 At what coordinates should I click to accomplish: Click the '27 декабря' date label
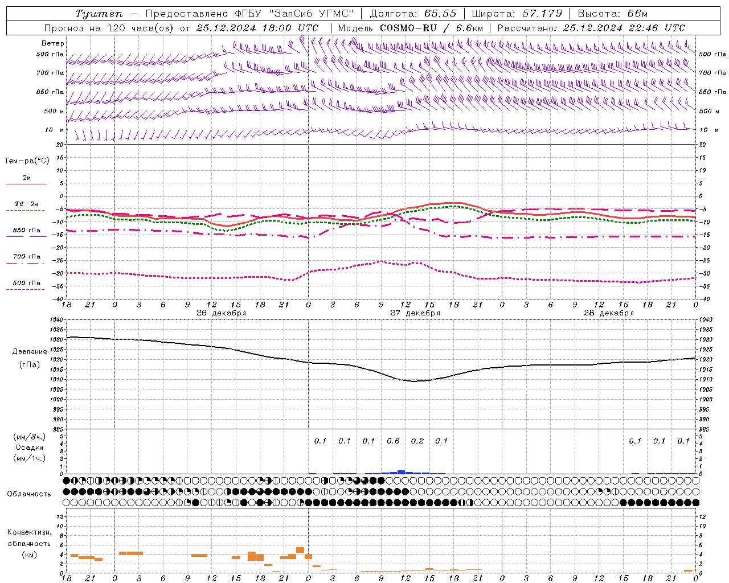pyautogui.click(x=415, y=313)
